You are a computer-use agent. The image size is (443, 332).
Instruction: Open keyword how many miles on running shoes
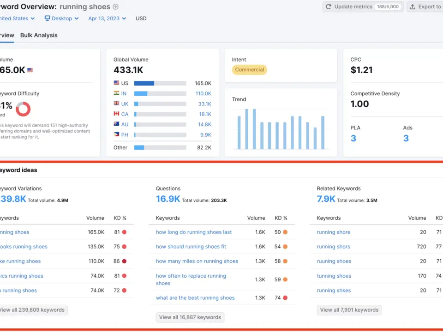tap(197, 261)
